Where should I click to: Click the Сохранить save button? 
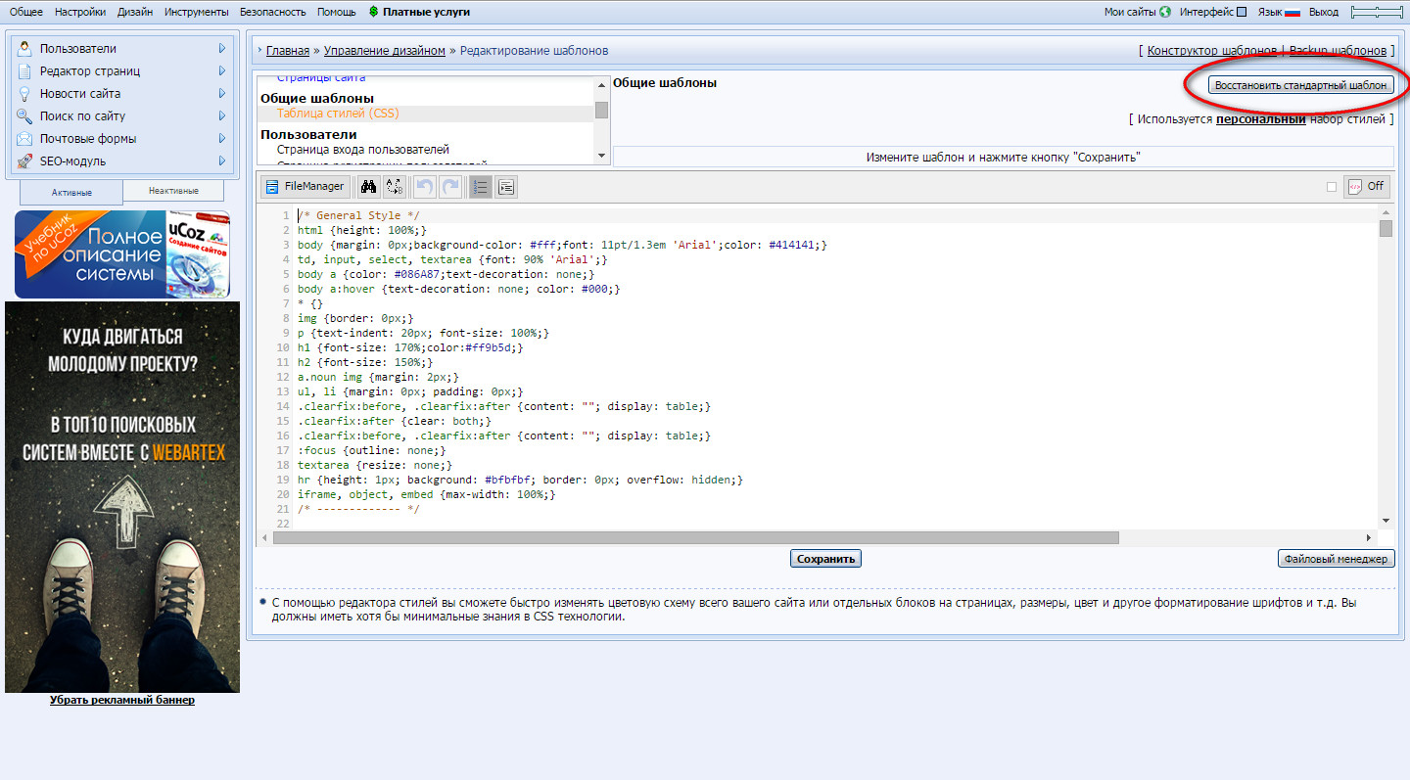pyautogui.click(x=825, y=559)
